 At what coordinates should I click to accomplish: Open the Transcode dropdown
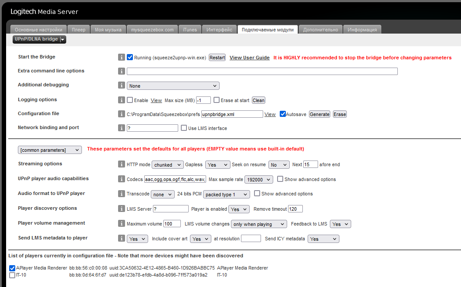click(163, 194)
